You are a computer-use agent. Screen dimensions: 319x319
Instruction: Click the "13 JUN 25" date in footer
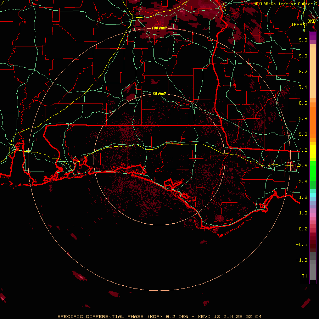click(x=228, y=317)
